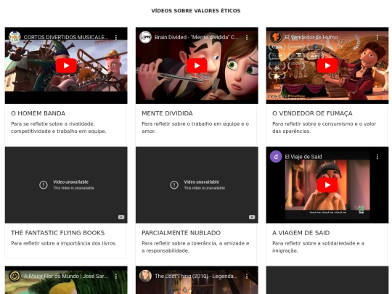Play the Brain Divided video

pos(197,65)
